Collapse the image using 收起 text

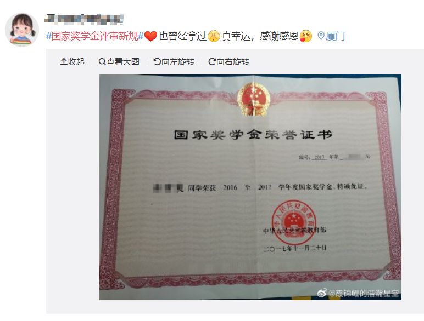pos(76,62)
